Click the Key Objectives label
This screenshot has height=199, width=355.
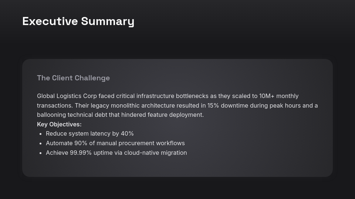tap(59, 124)
